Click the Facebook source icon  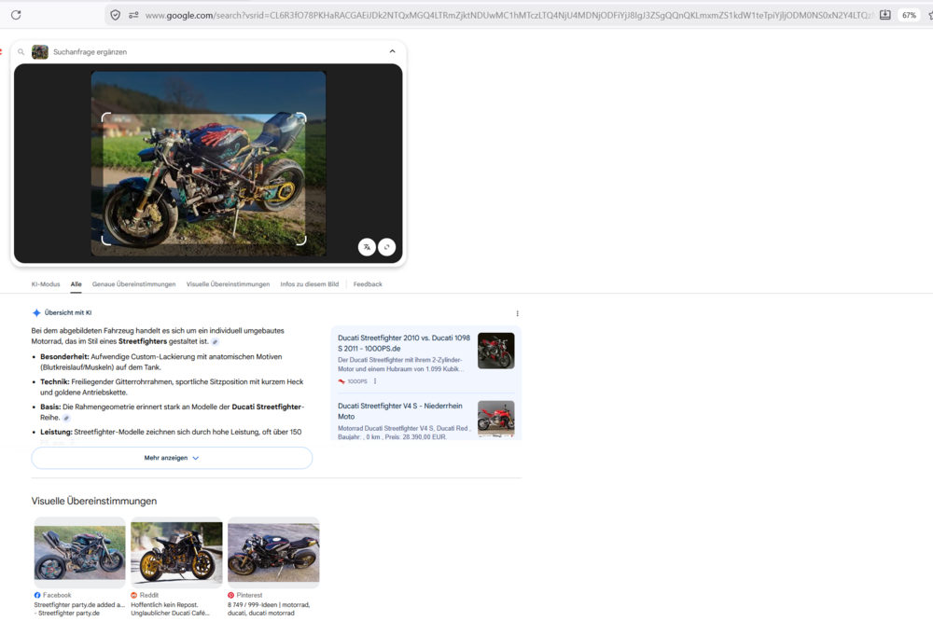pos(37,595)
